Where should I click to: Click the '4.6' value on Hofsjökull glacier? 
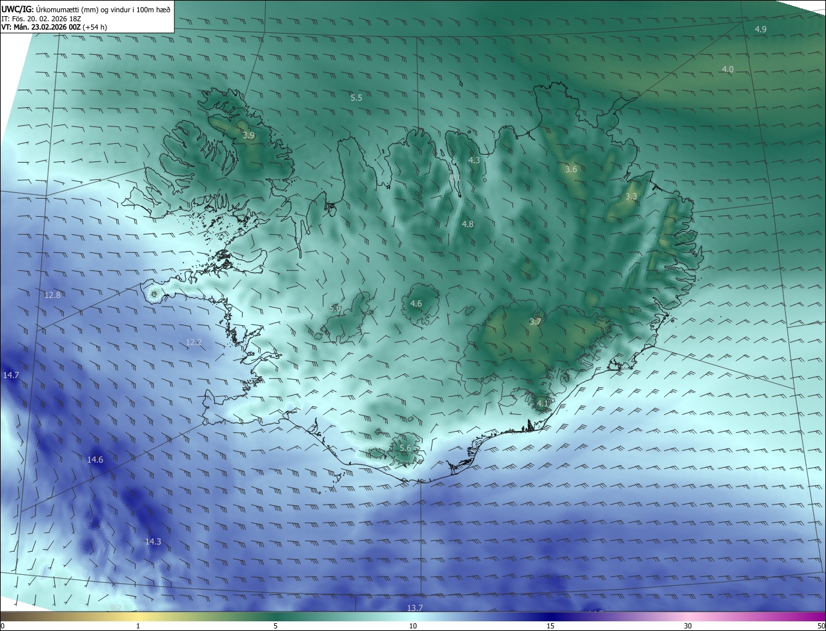pos(416,303)
